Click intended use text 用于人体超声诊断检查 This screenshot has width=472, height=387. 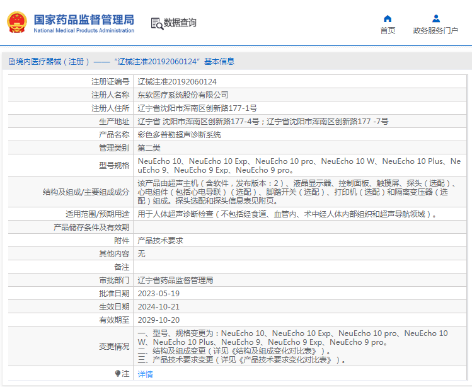click(x=287, y=214)
